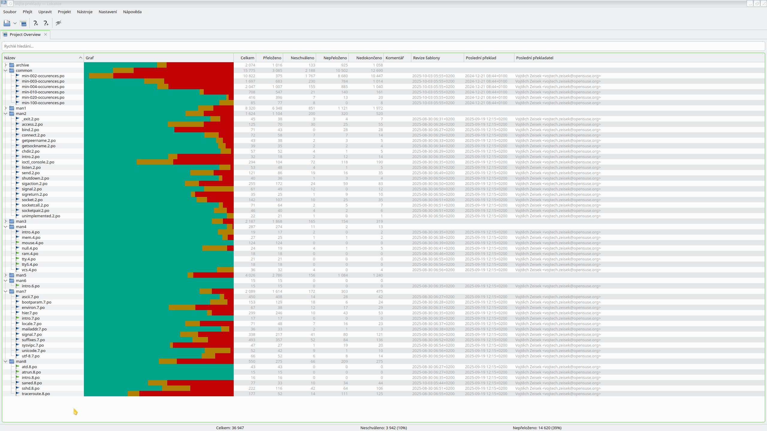Open the project overview toolbar icon
767x431 pixels.
(x=23, y=23)
